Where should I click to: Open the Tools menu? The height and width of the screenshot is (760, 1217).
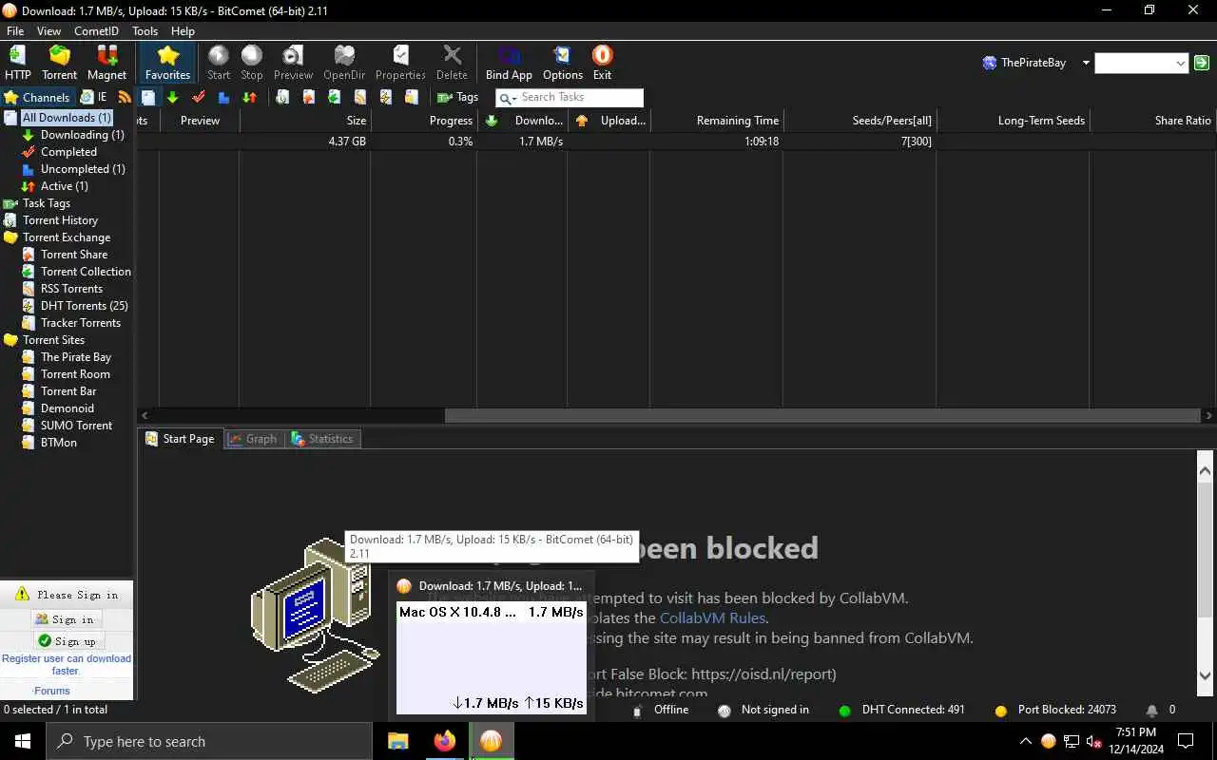tap(145, 31)
